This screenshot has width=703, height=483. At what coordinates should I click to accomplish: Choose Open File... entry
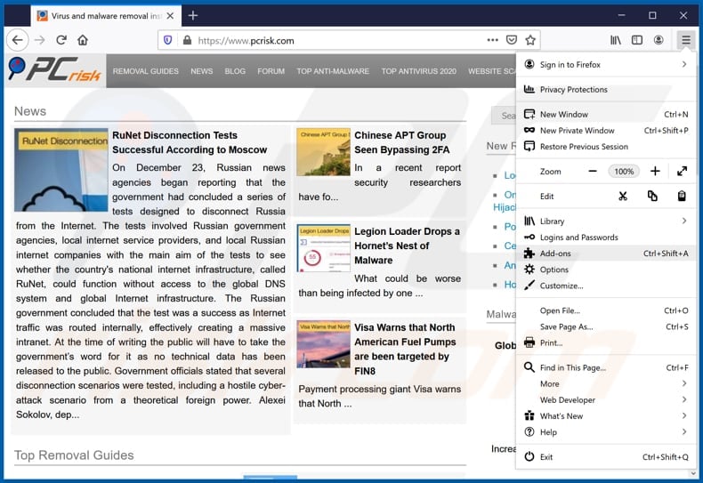tap(606, 310)
